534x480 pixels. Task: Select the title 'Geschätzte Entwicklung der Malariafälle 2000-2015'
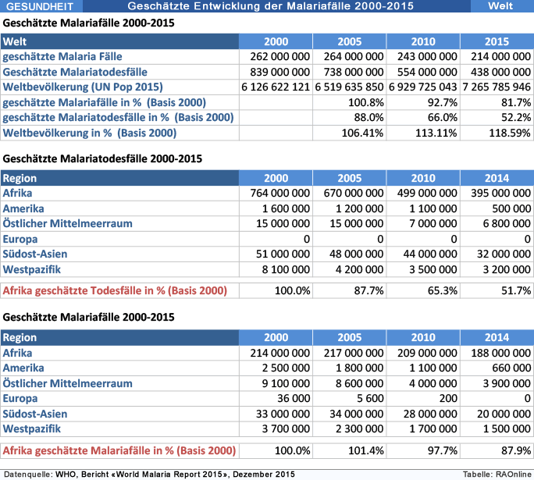pyautogui.click(x=270, y=6)
